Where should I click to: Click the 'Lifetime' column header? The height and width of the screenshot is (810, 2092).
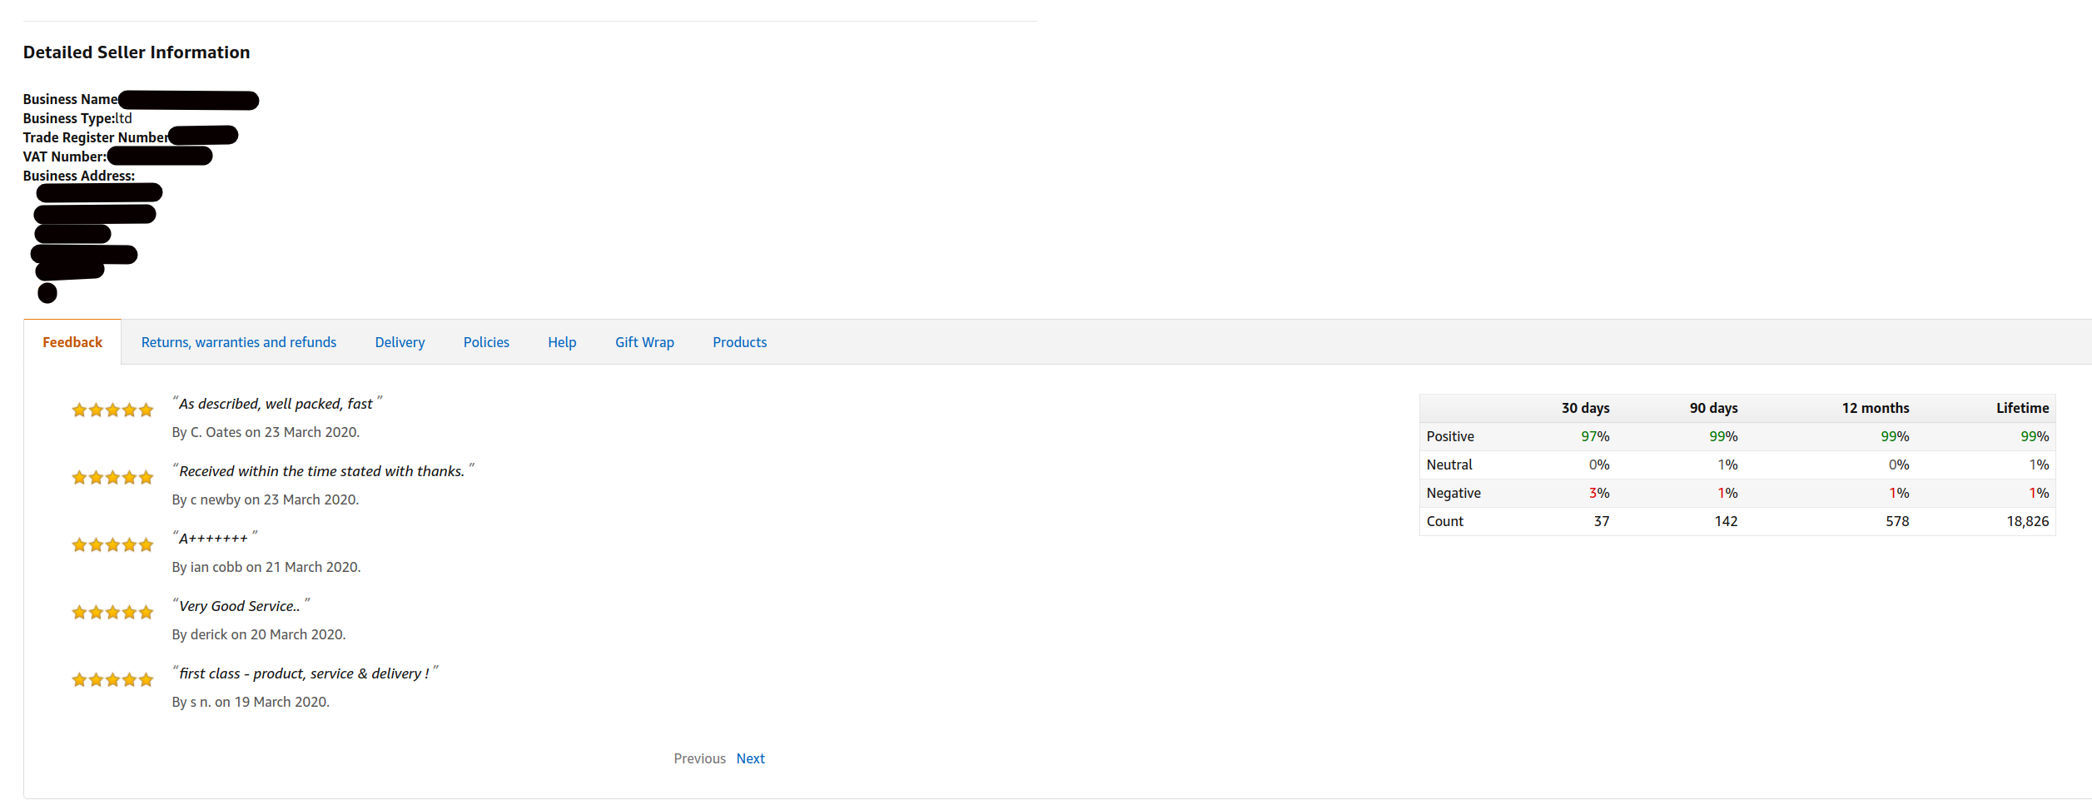(x=2022, y=408)
